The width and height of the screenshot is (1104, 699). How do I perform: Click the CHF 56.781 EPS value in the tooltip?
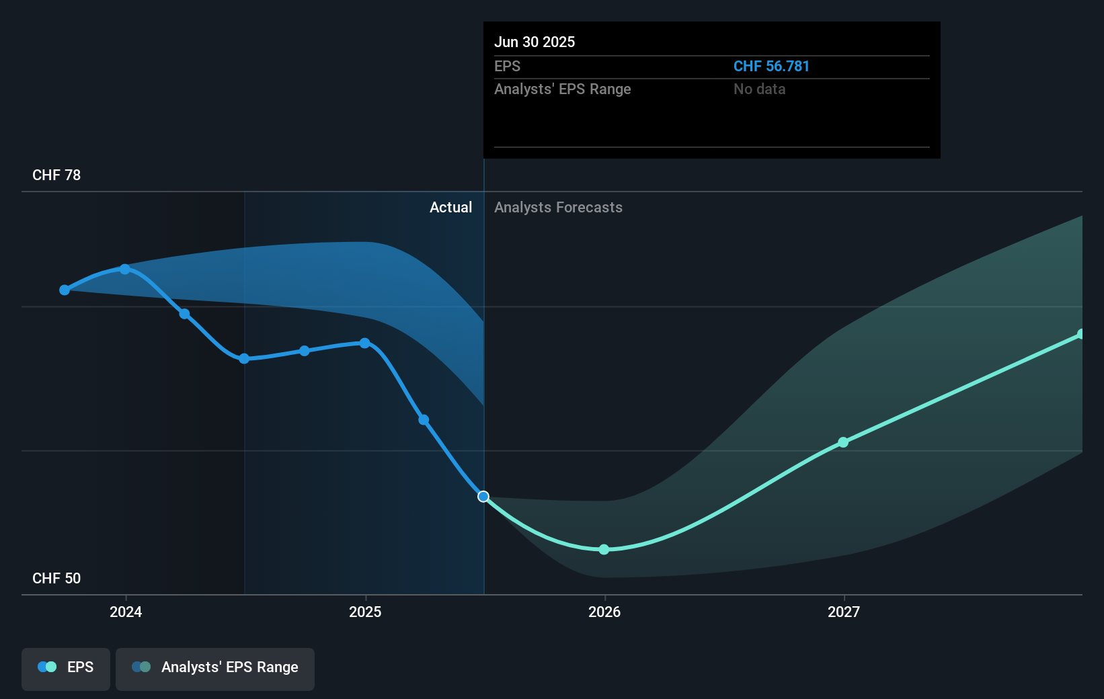771,66
